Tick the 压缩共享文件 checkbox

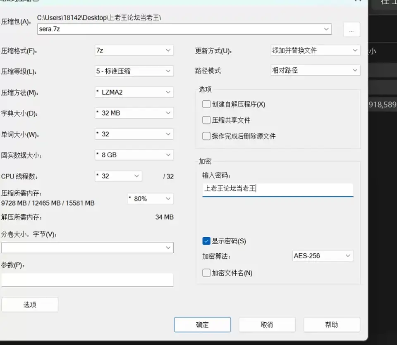click(206, 120)
